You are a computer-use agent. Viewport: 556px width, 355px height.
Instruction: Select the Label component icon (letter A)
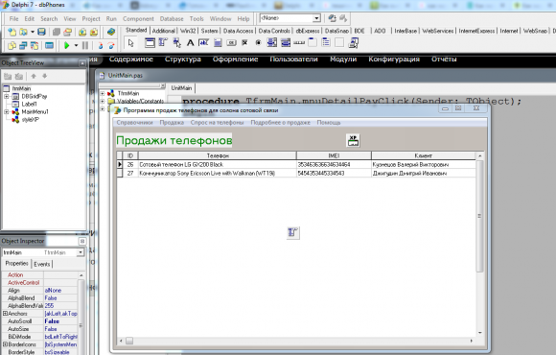[x=191, y=43]
